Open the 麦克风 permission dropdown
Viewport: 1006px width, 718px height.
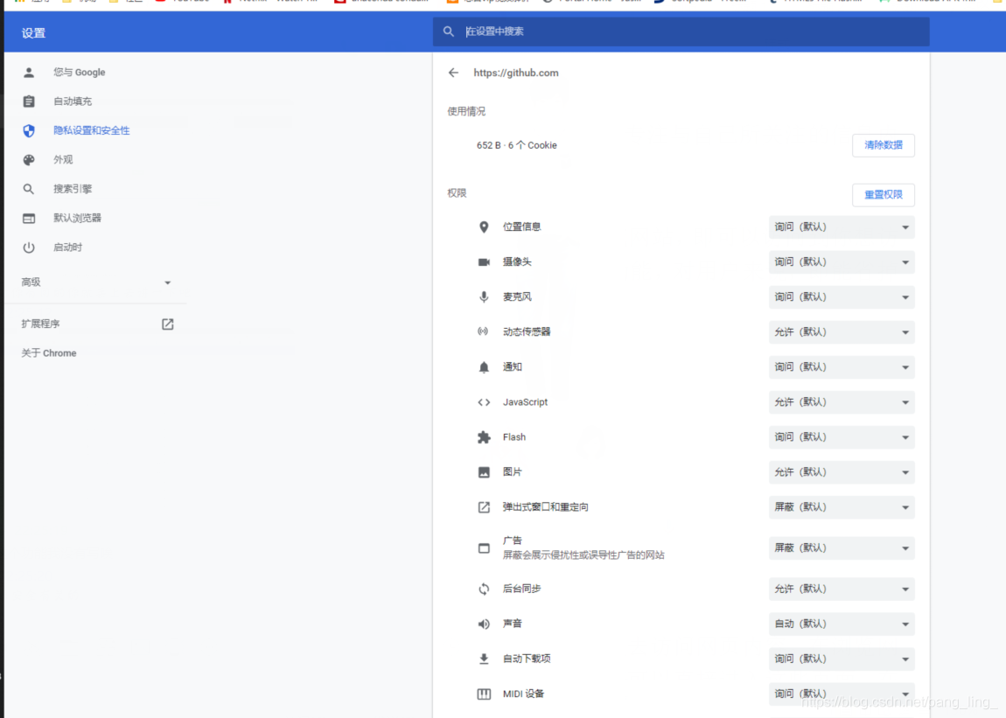(842, 297)
